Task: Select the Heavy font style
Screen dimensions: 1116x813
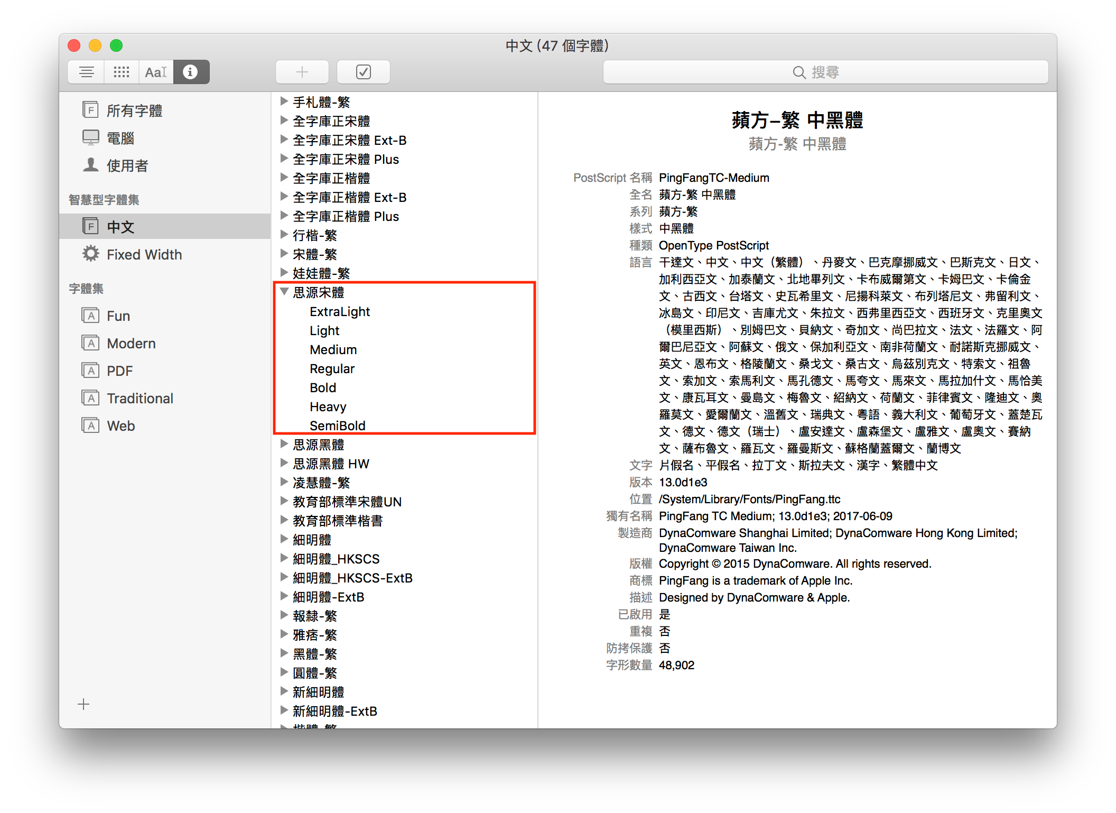Action: tap(328, 406)
